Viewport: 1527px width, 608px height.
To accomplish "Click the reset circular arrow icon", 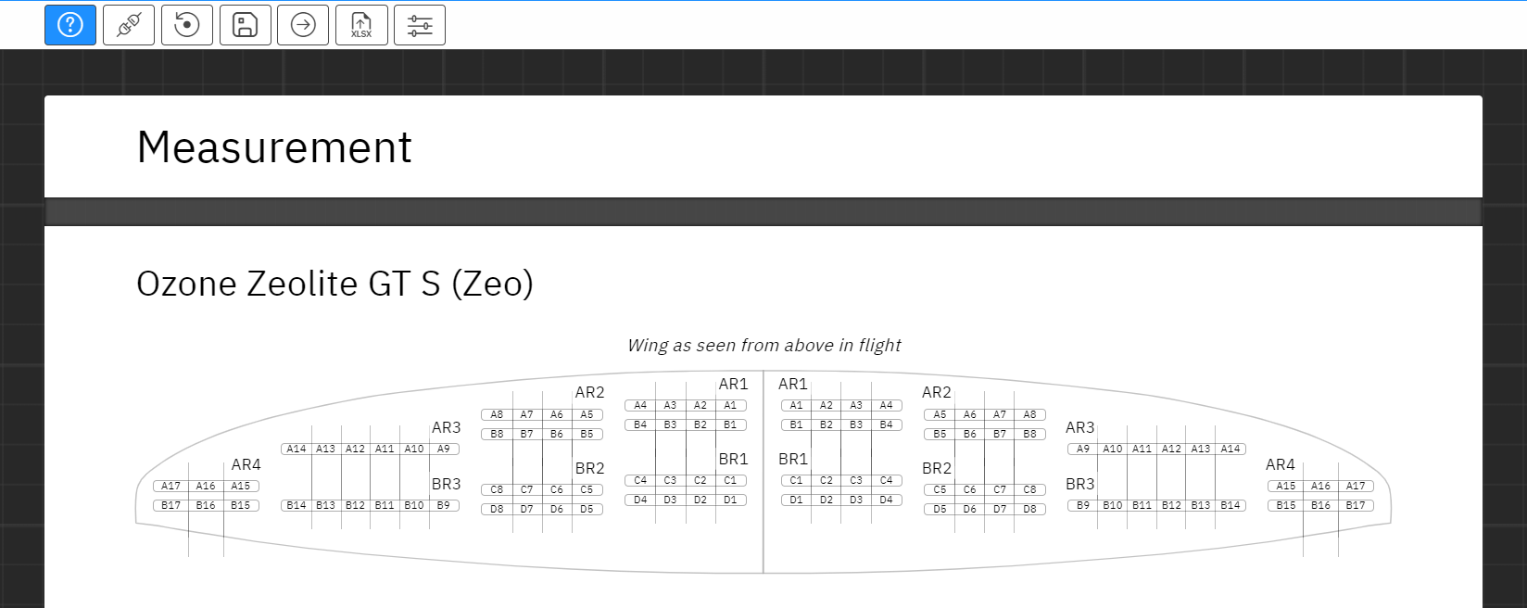I will (x=187, y=25).
